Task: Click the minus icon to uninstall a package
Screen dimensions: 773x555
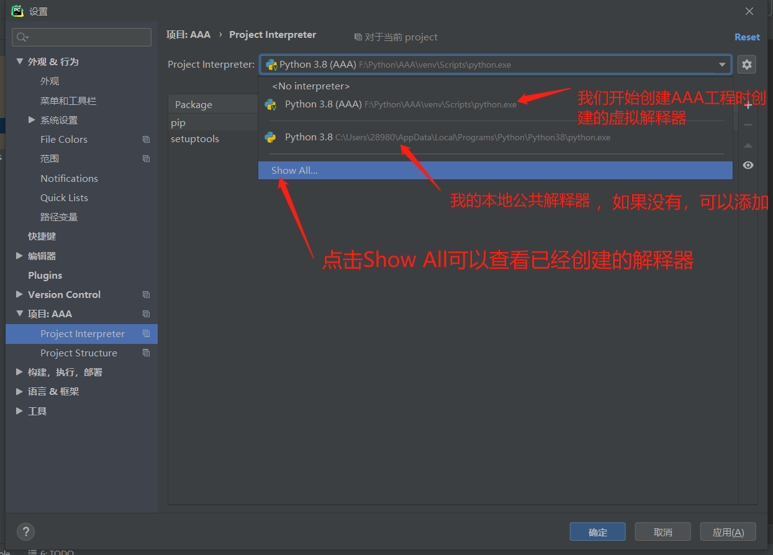Action: pos(748,124)
